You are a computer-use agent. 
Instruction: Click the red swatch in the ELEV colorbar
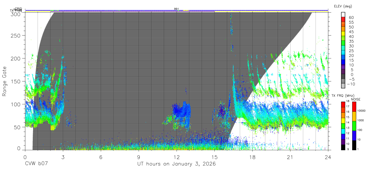343,19
